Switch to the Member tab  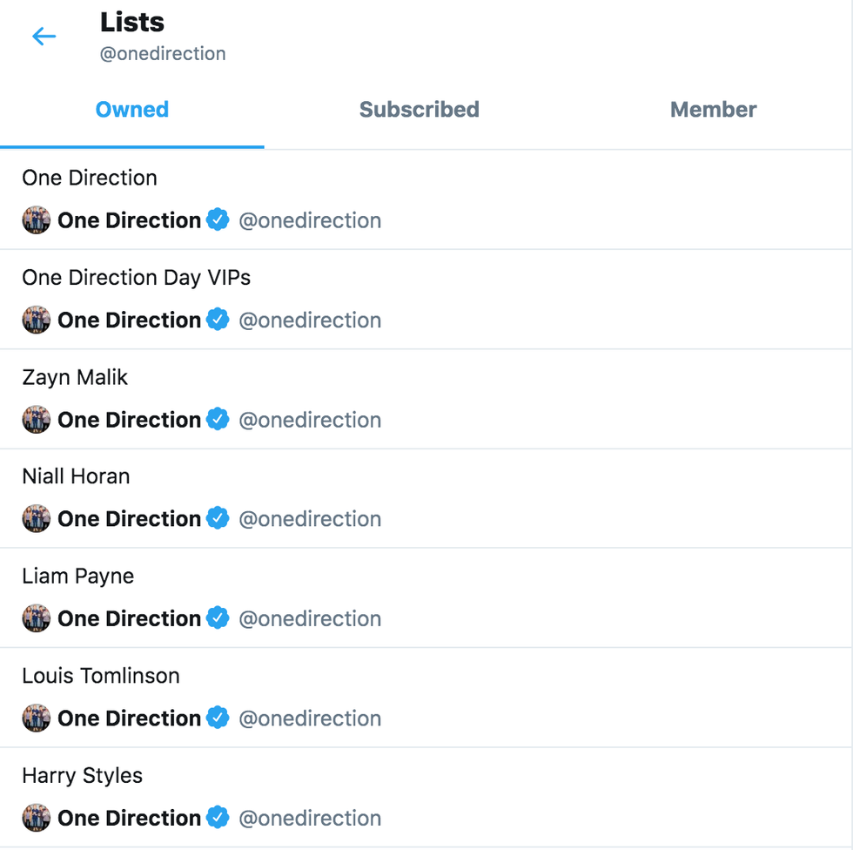click(x=713, y=110)
